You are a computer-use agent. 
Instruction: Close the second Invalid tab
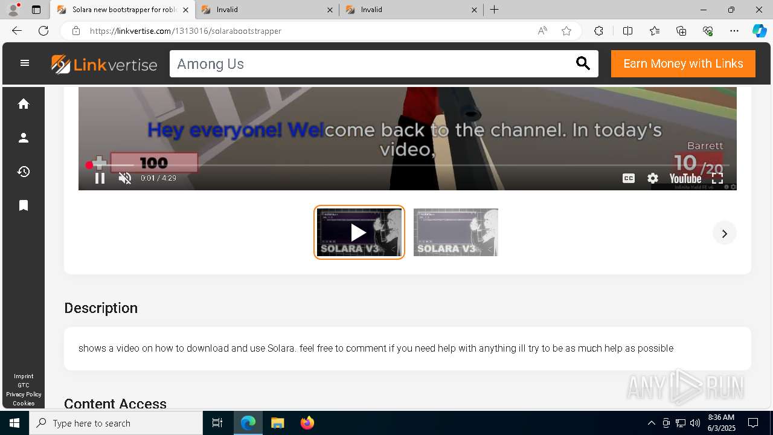click(474, 10)
